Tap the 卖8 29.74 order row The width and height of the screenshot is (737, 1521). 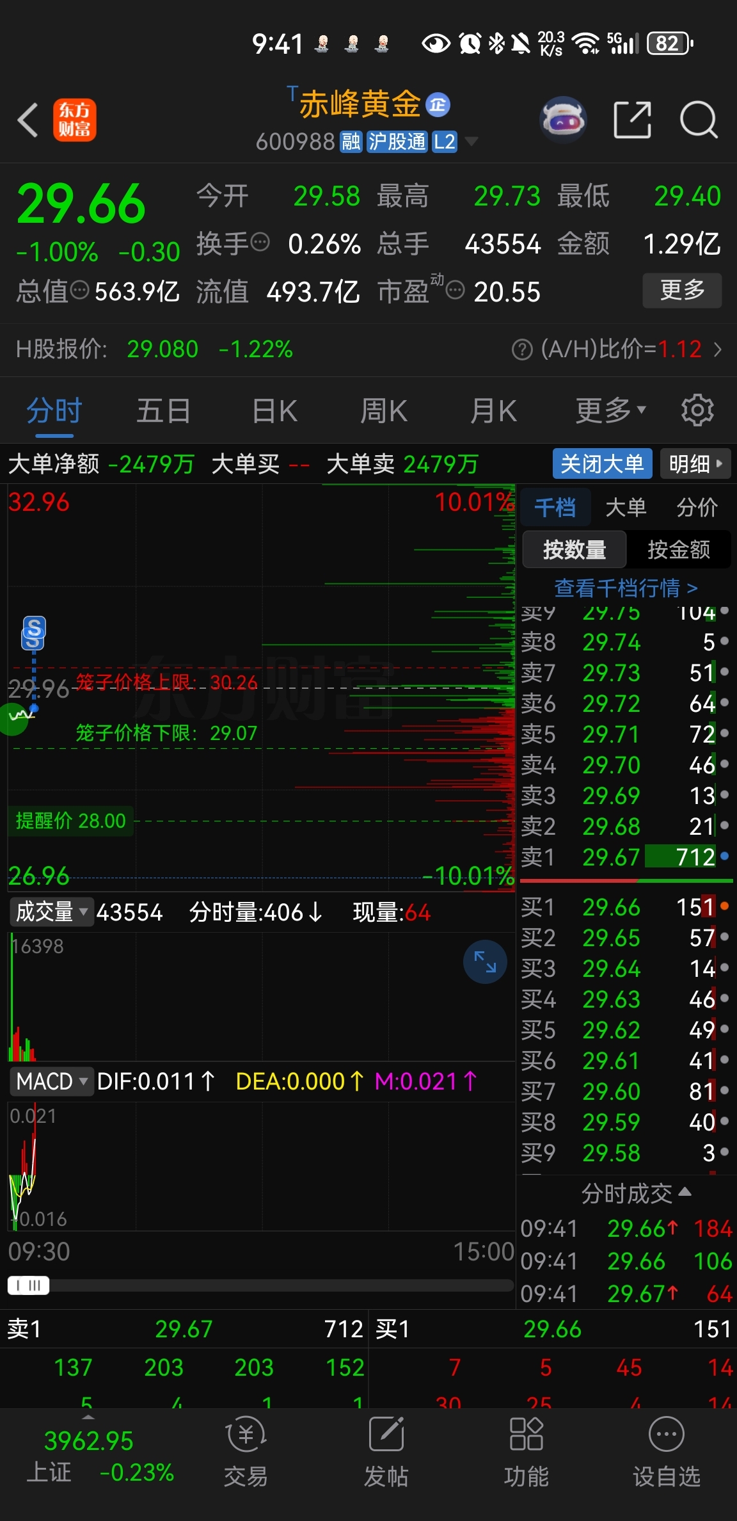click(625, 641)
